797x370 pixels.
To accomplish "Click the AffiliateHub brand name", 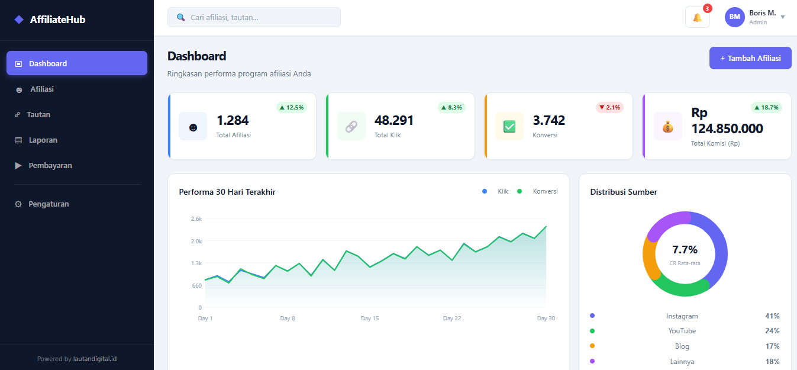I will coord(57,20).
